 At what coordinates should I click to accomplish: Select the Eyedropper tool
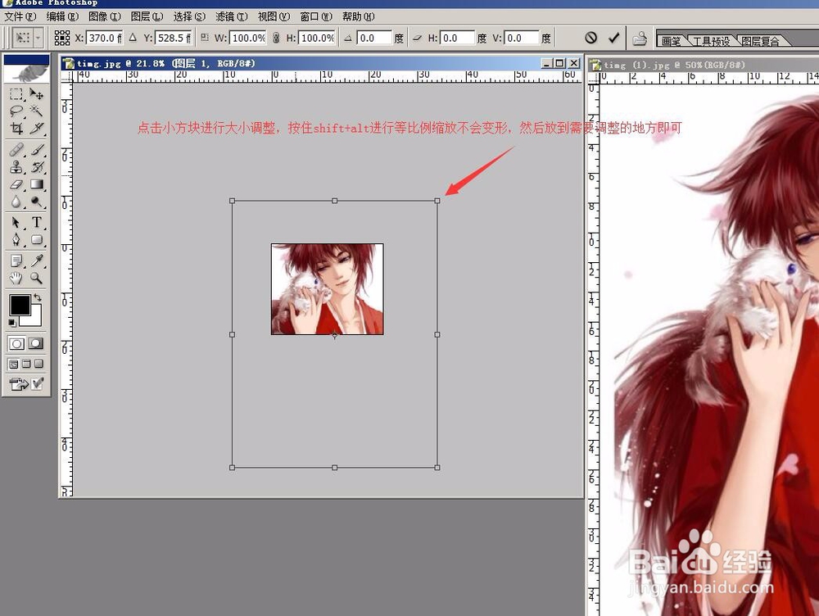(36, 260)
